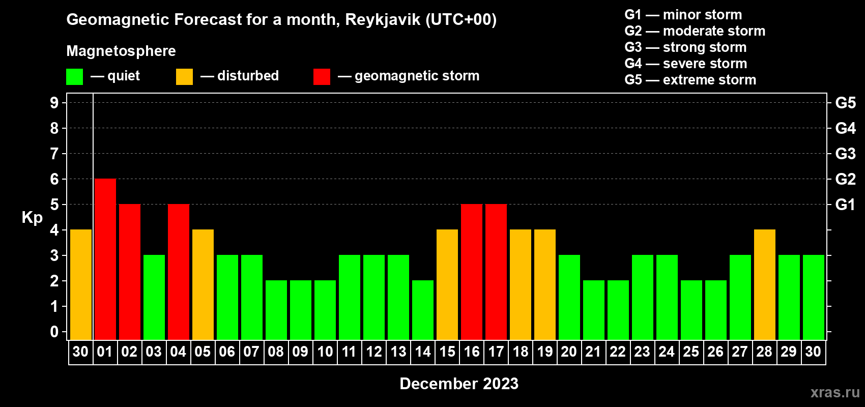
Task: Select the green bar for December 30
Action: coord(814,297)
